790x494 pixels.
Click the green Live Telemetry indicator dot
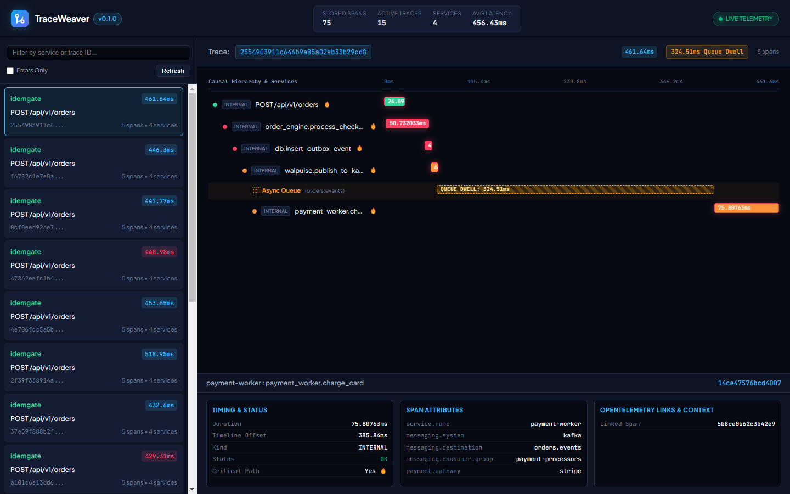pos(720,19)
